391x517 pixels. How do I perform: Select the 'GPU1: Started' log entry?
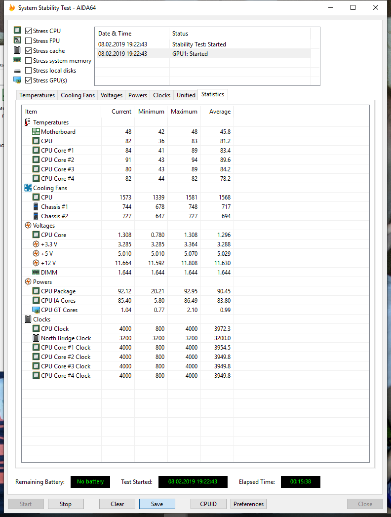(203, 53)
